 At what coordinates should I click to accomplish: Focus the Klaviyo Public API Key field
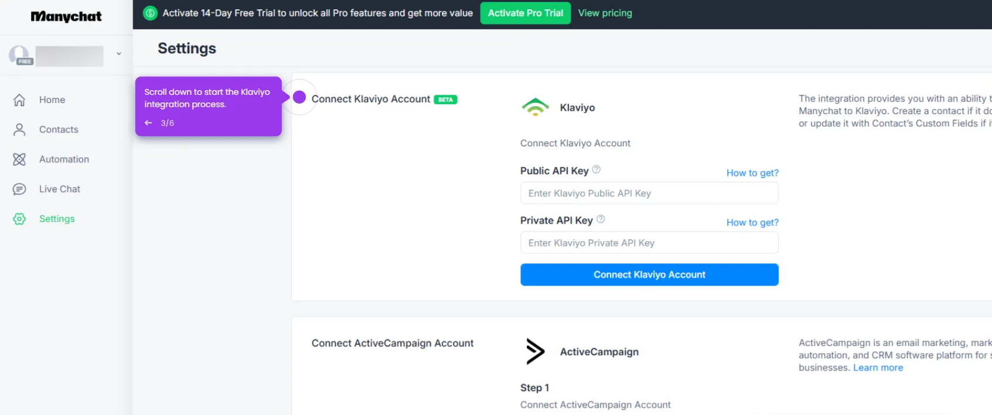click(649, 193)
